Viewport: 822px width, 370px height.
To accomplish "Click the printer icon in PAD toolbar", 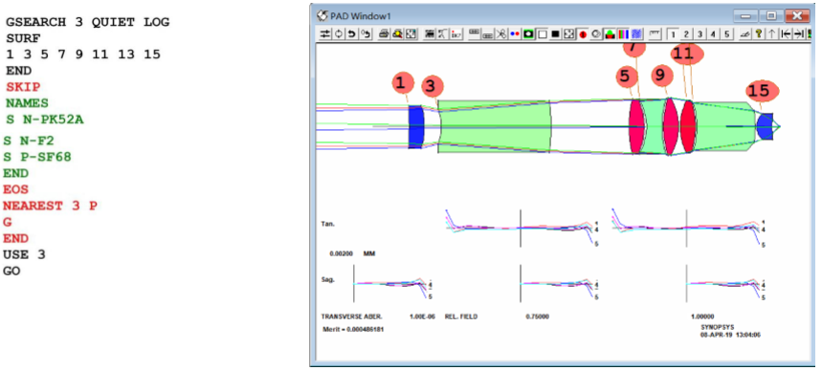I will coord(384,34).
